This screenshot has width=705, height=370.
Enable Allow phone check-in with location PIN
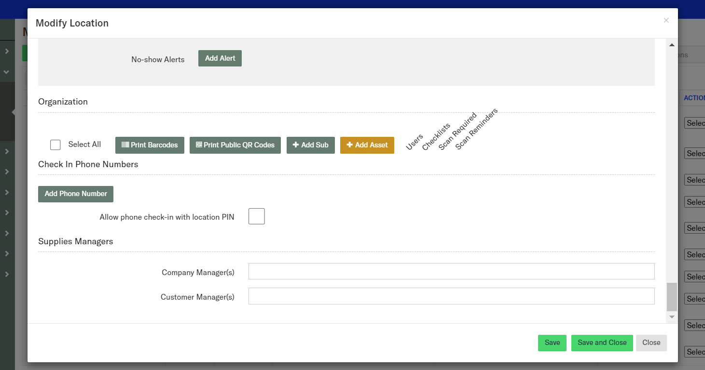point(256,217)
